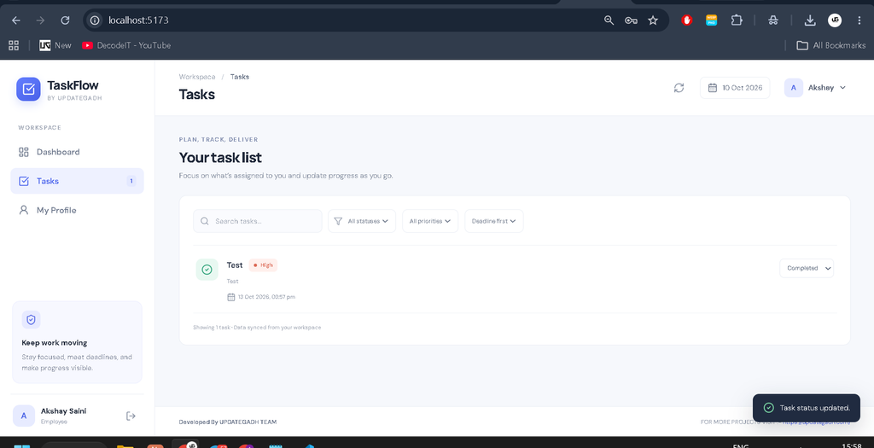Open All Bookmarks folder

click(x=831, y=45)
